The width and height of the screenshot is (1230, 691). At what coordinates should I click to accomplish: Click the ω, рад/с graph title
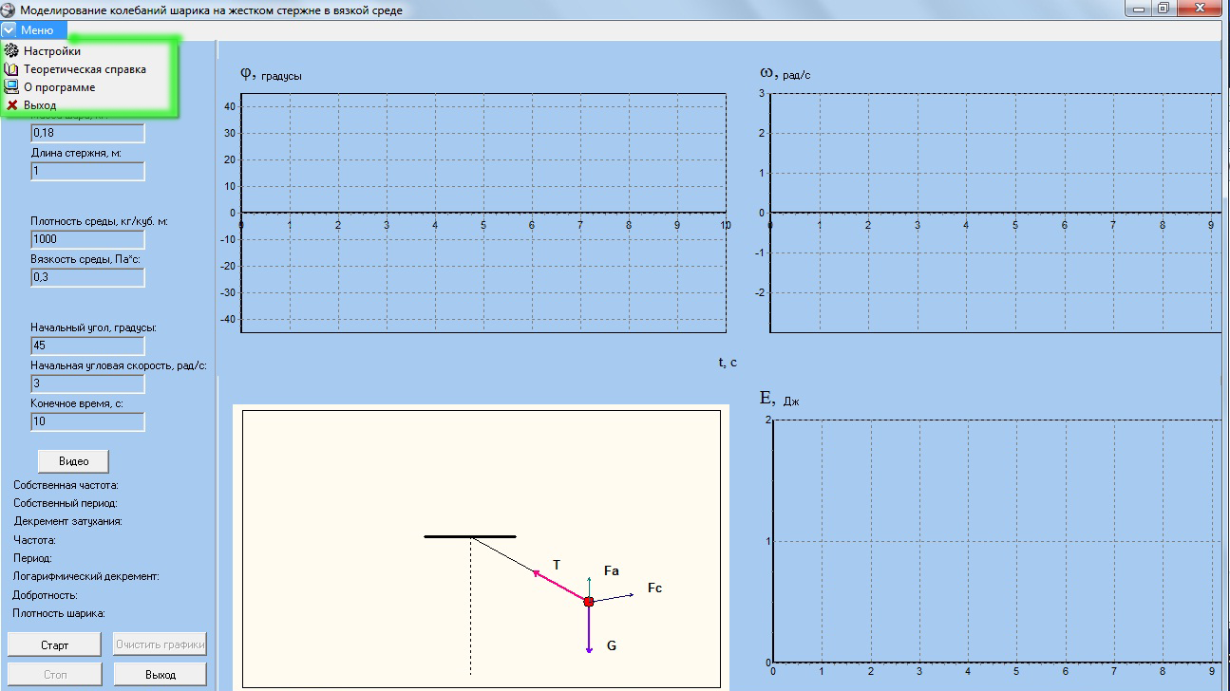coord(785,73)
